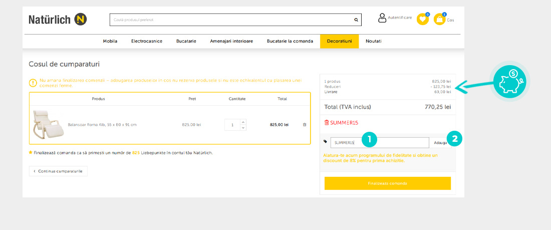Open the Autentificare user account icon

pos(383,18)
